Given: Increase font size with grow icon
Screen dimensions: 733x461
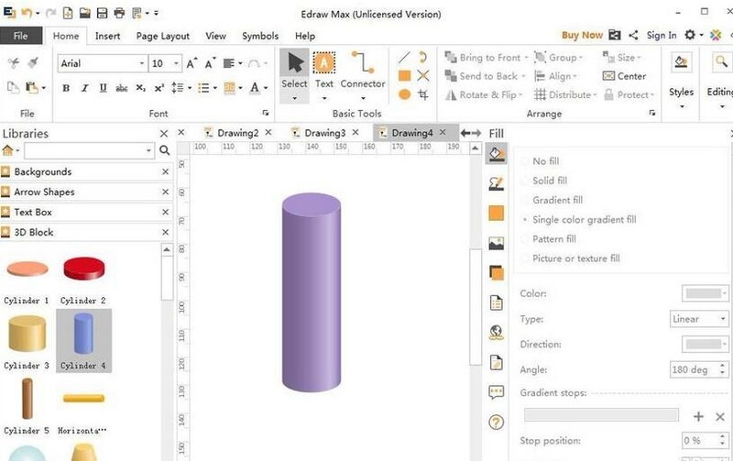Looking at the screenshot, I should [x=191, y=63].
